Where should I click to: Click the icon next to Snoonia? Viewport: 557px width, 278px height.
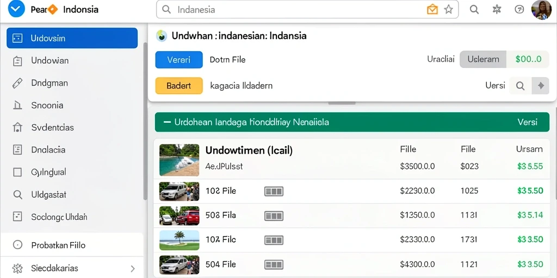17,105
